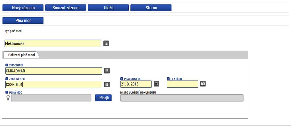Focus the Zmocněnec field containing CSSKOL01
Screen dimensions: 291x126
point(54,84)
